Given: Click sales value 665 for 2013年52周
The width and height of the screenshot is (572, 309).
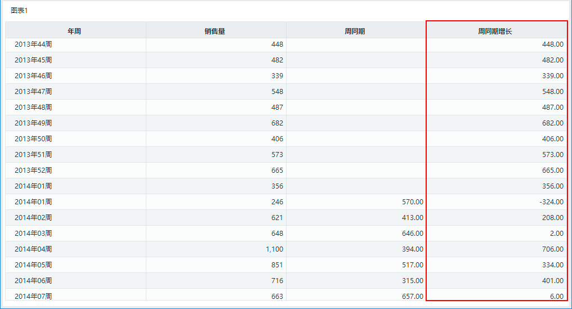Looking at the screenshot, I should pos(277,170).
